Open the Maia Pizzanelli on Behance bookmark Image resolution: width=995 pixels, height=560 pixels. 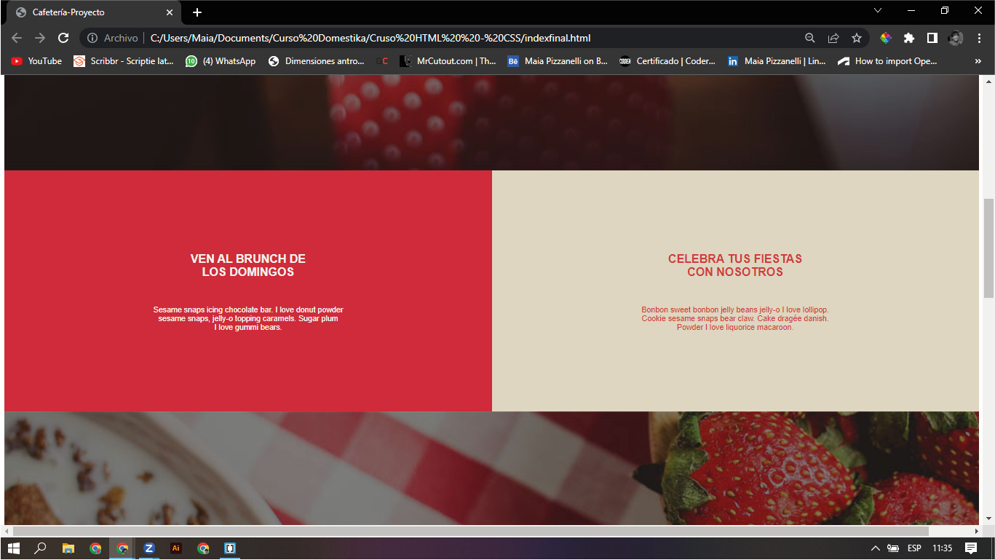(x=558, y=61)
